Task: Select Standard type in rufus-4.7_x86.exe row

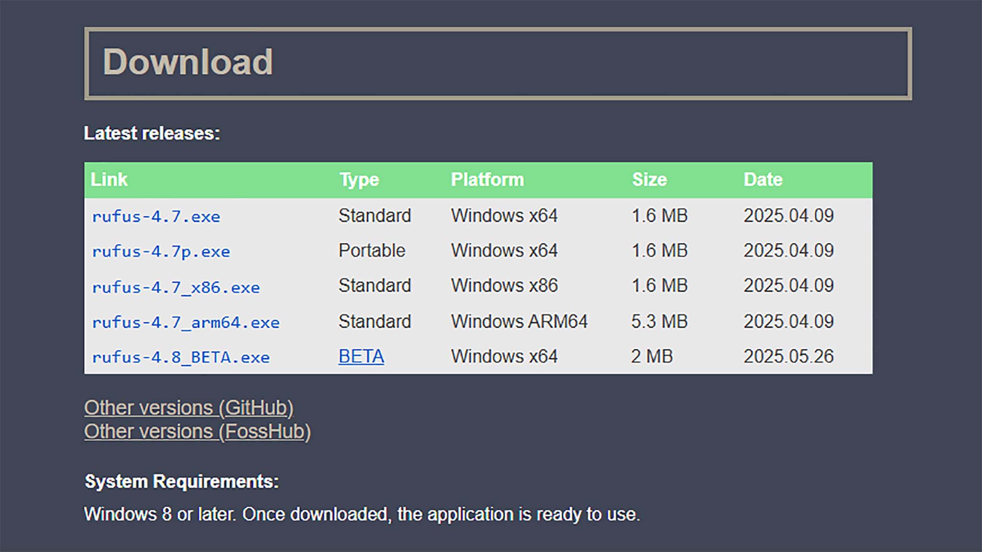Action: [374, 286]
